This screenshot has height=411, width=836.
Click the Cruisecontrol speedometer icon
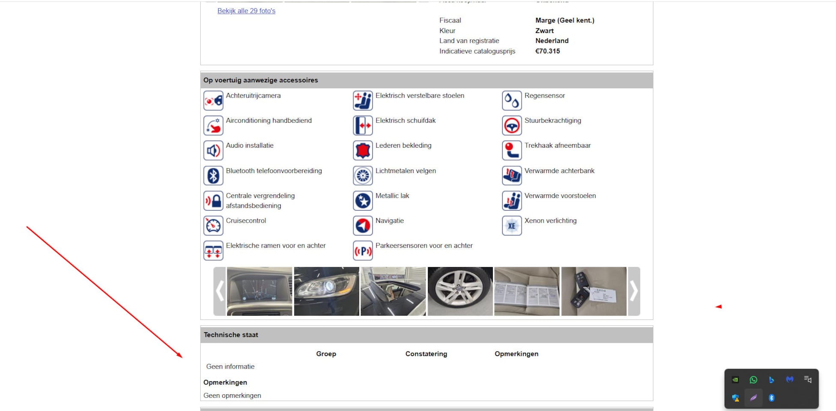click(x=213, y=226)
